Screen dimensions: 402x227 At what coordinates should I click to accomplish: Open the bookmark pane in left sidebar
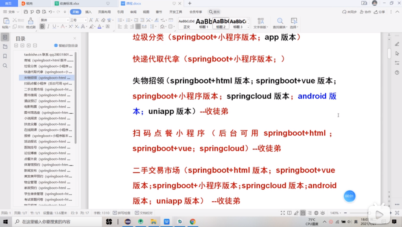(5, 56)
